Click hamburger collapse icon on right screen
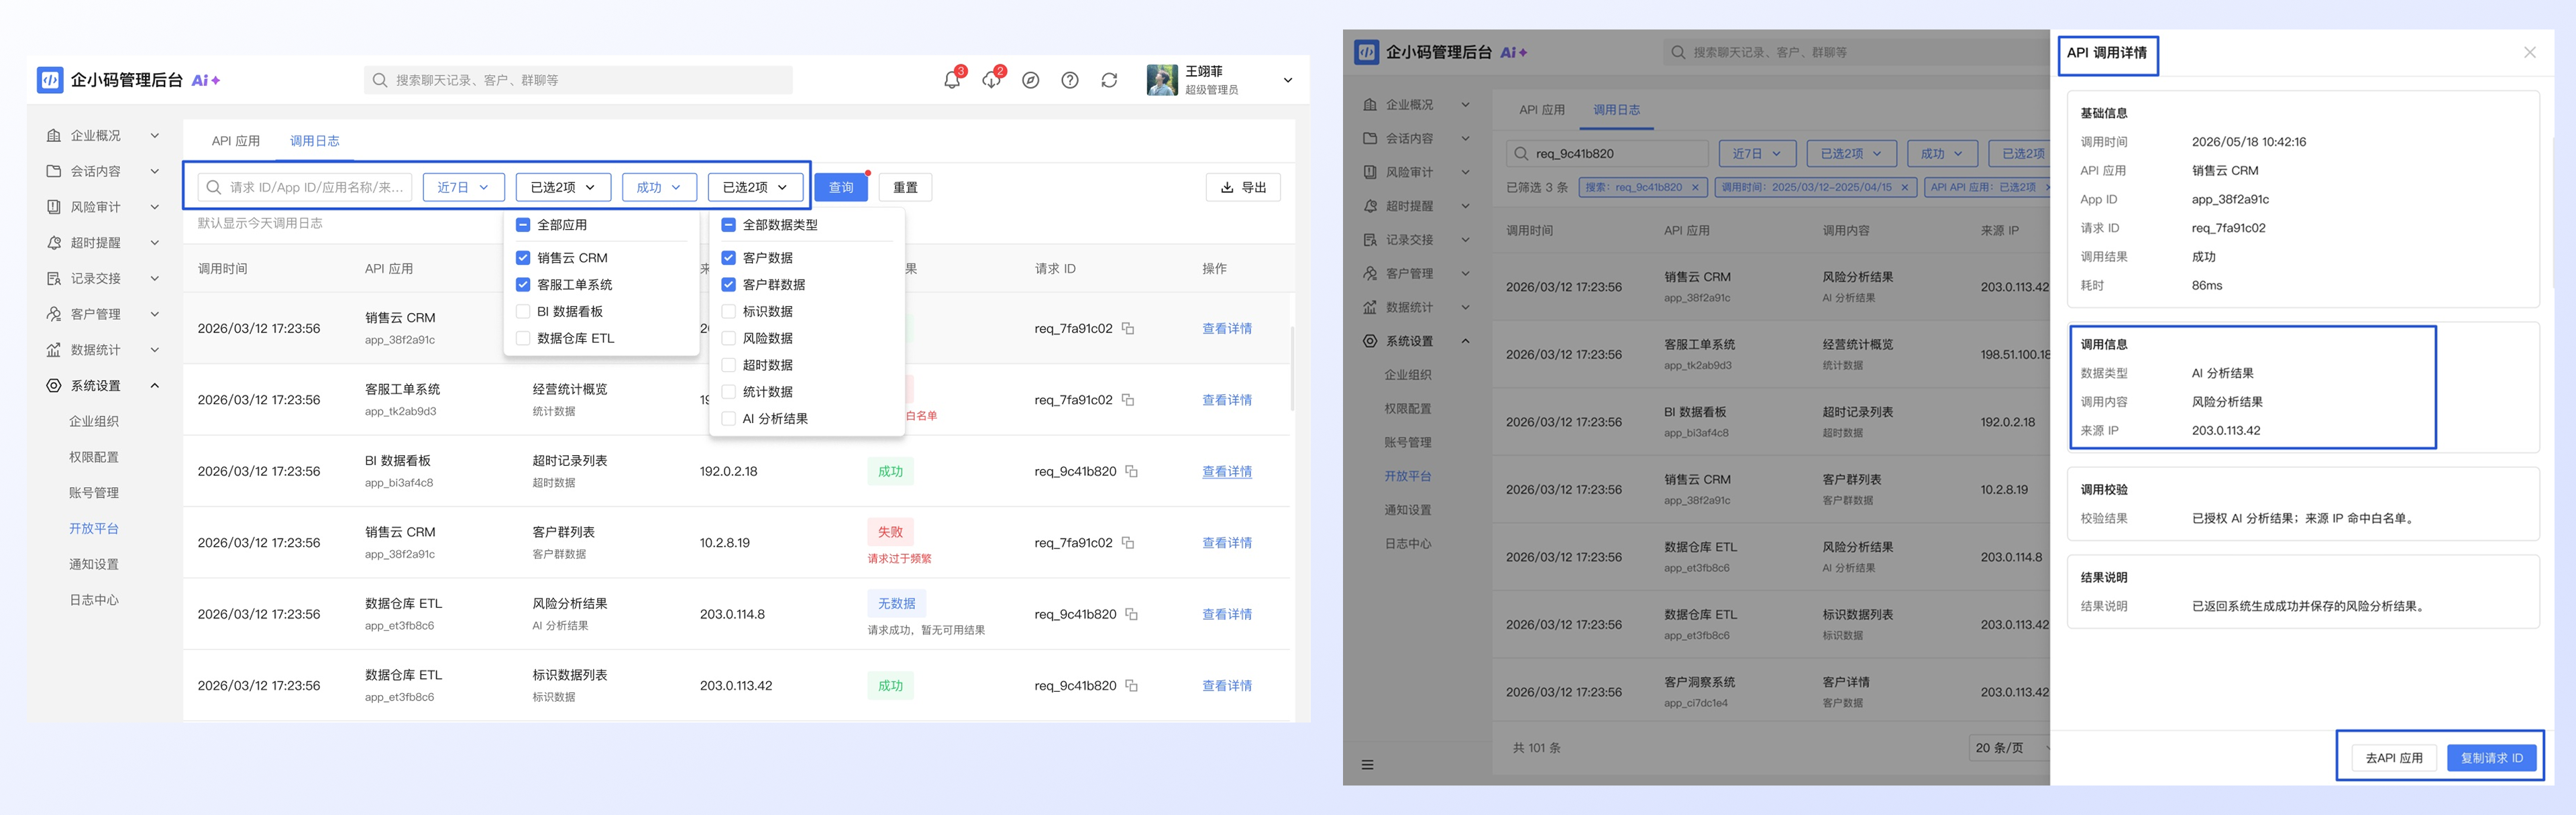This screenshot has width=2576, height=815. (x=1367, y=765)
